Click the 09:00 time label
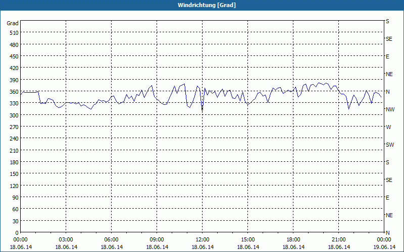The width and height of the screenshot is (404, 252). [157, 240]
